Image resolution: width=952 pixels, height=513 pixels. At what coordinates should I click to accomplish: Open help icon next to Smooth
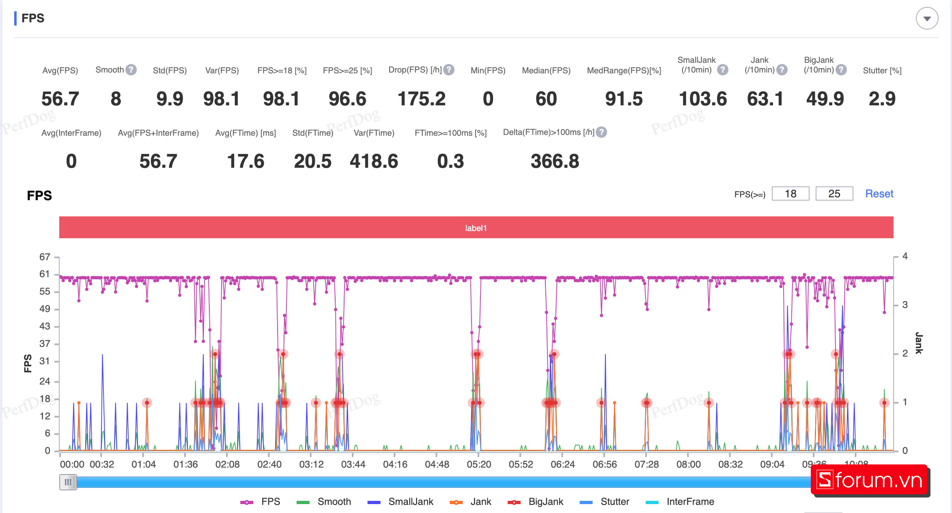coord(131,70)
